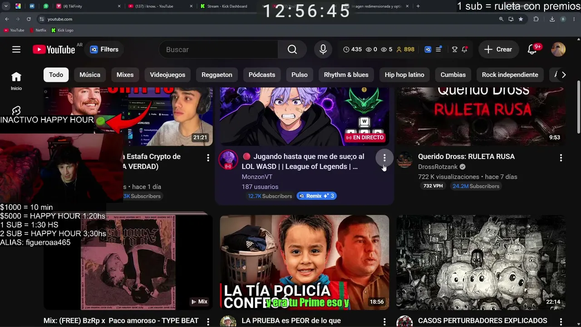581x327 pixels.
Task: Go to YouTube home via the logo
Action: pyautogui.click(x=54, y=50)
